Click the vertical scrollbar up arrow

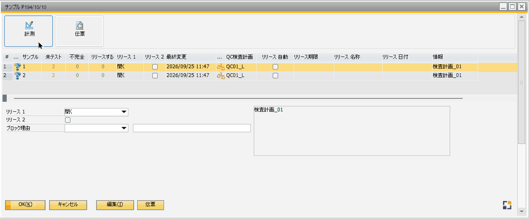pyautogui.click(x=522, y=18)
